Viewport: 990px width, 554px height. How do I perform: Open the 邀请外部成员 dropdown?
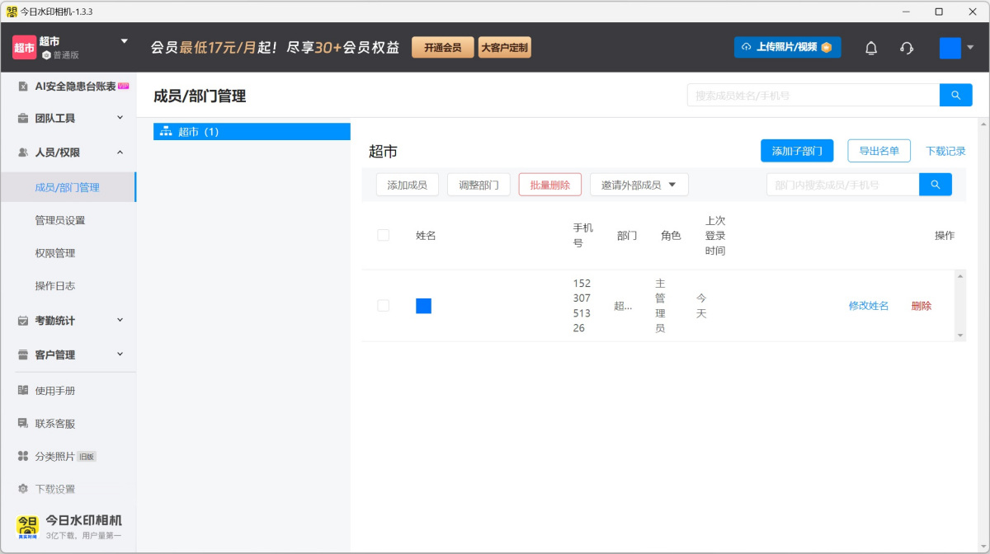coord(639,185)
